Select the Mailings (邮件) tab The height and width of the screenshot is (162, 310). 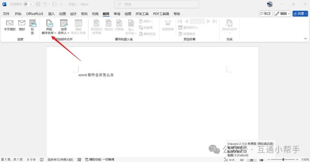(x=106, y=14)
